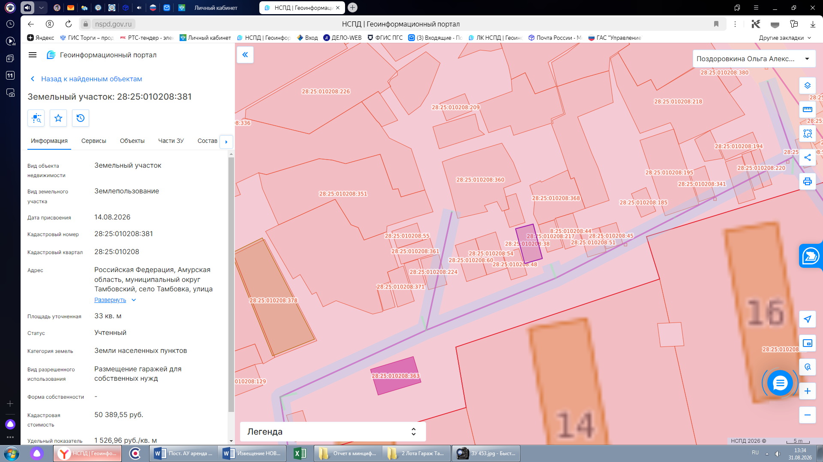
Task: Zoom out with the minus button
Action: click(808, 415)
